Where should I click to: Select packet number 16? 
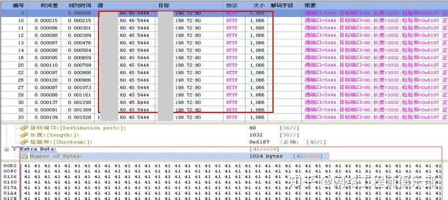click(x=224, y=57)
